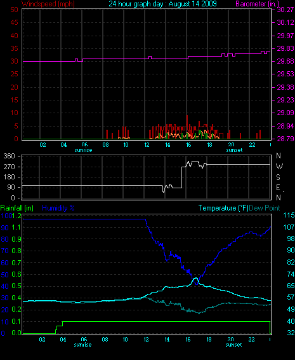Select temperature scale label 74
The image size is (295, 360).
[291, 274]
